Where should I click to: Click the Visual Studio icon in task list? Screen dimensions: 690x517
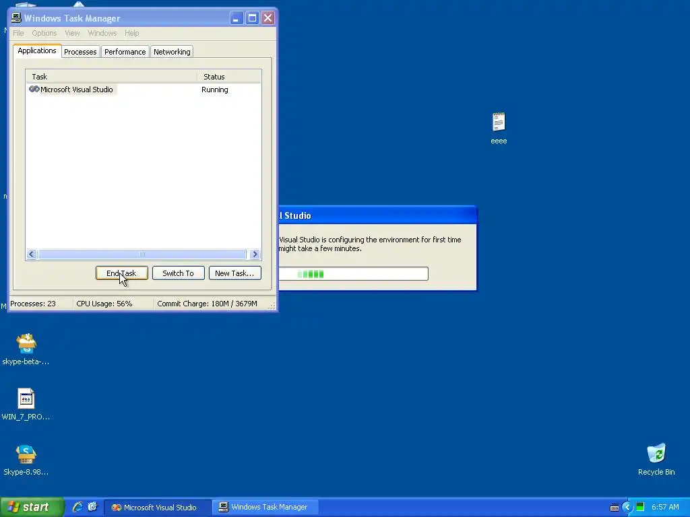[x=34, y=90]
